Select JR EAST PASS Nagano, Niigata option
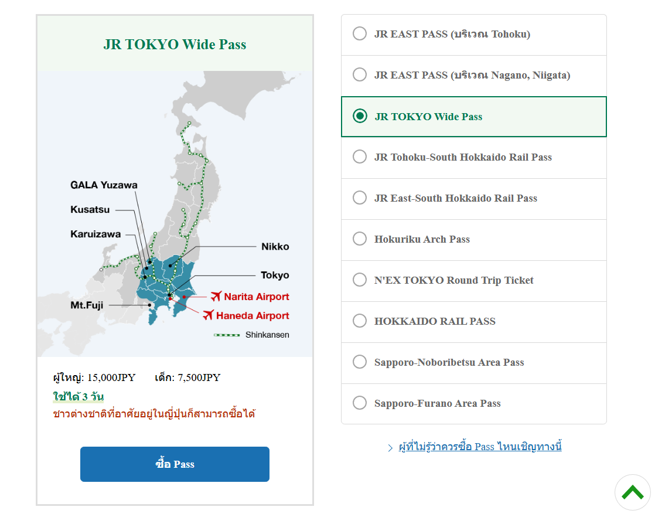Image resolution: width=672 pixels, height=517 pixels. (360, 75)
